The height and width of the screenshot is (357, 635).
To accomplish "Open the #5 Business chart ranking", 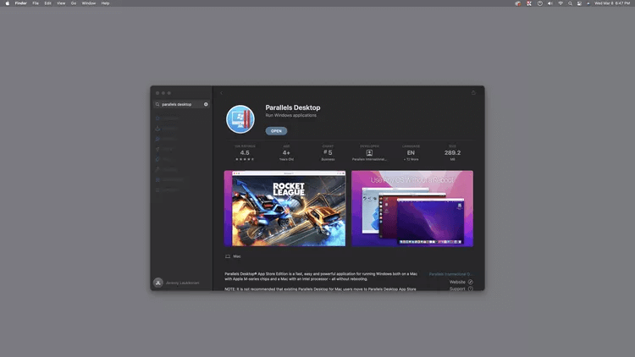I will click(328, 152).
